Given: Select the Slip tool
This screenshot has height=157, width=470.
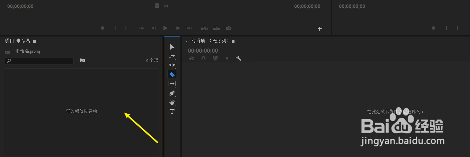Looking at the screenshot, I should (x=172, y=84).
